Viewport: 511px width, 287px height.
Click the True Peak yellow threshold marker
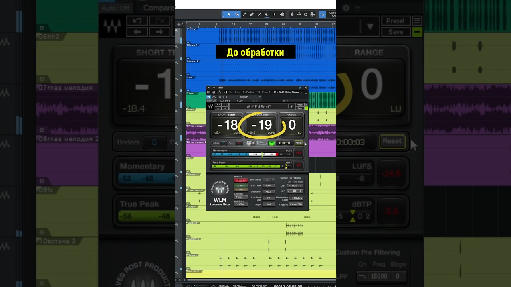(286, 167)
